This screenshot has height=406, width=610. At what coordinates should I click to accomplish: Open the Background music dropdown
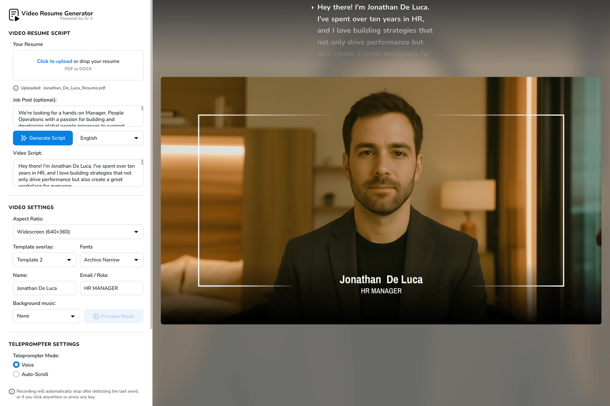tap(46, 316)
